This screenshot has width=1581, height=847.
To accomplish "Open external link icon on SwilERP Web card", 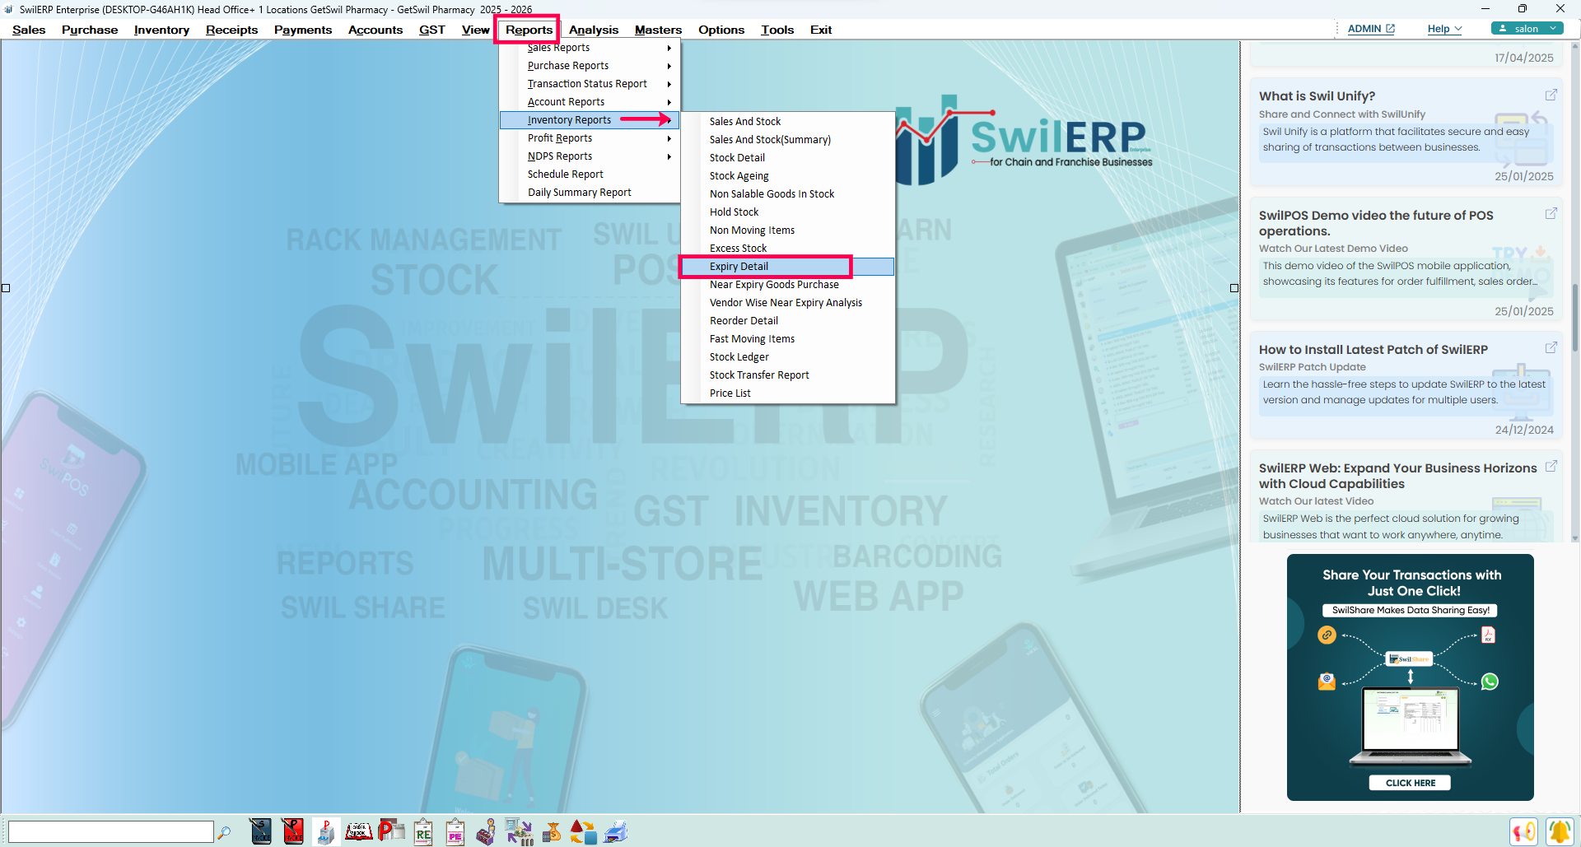I will (1551, 466).
